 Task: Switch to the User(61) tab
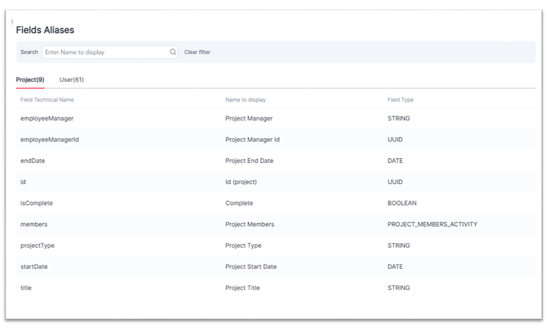(71, 80)
